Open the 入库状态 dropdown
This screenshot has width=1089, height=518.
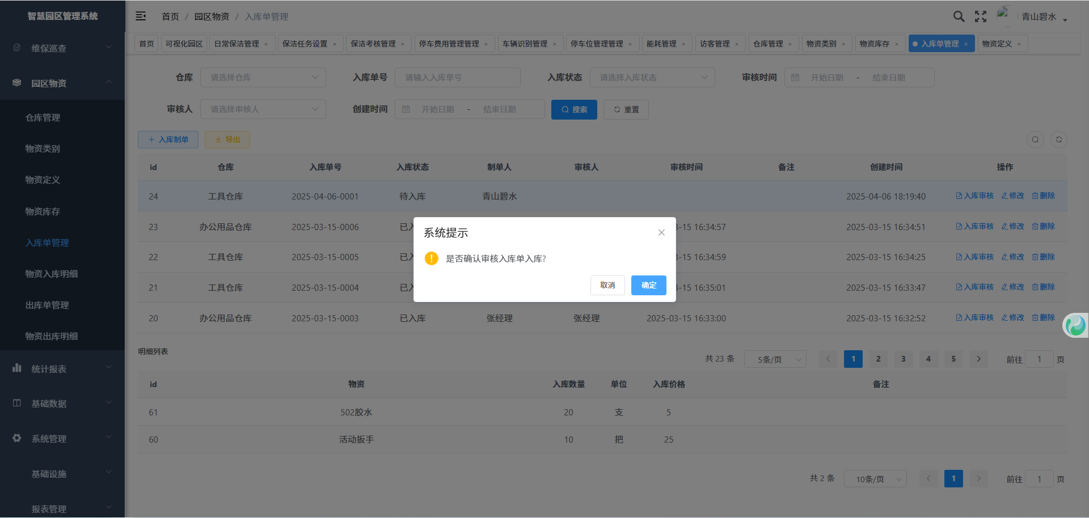coord(652,78)
